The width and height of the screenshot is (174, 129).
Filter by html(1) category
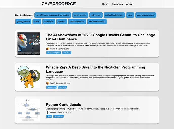click(37, 22)
